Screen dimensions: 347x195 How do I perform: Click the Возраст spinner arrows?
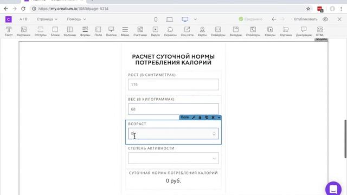tap(214, 134)
